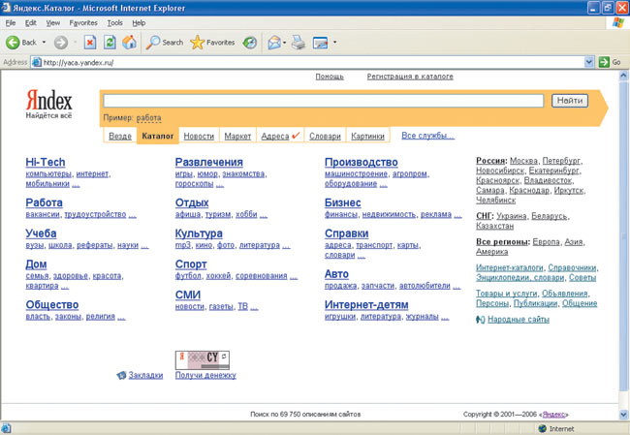The image size is (630, 435).
Task: Click the status bar page icon
Action: [6, 428]
